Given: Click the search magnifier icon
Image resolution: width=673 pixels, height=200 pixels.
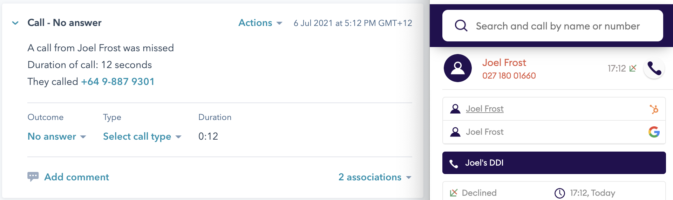Looking at the screenshot, I should [x=461, y=26].
